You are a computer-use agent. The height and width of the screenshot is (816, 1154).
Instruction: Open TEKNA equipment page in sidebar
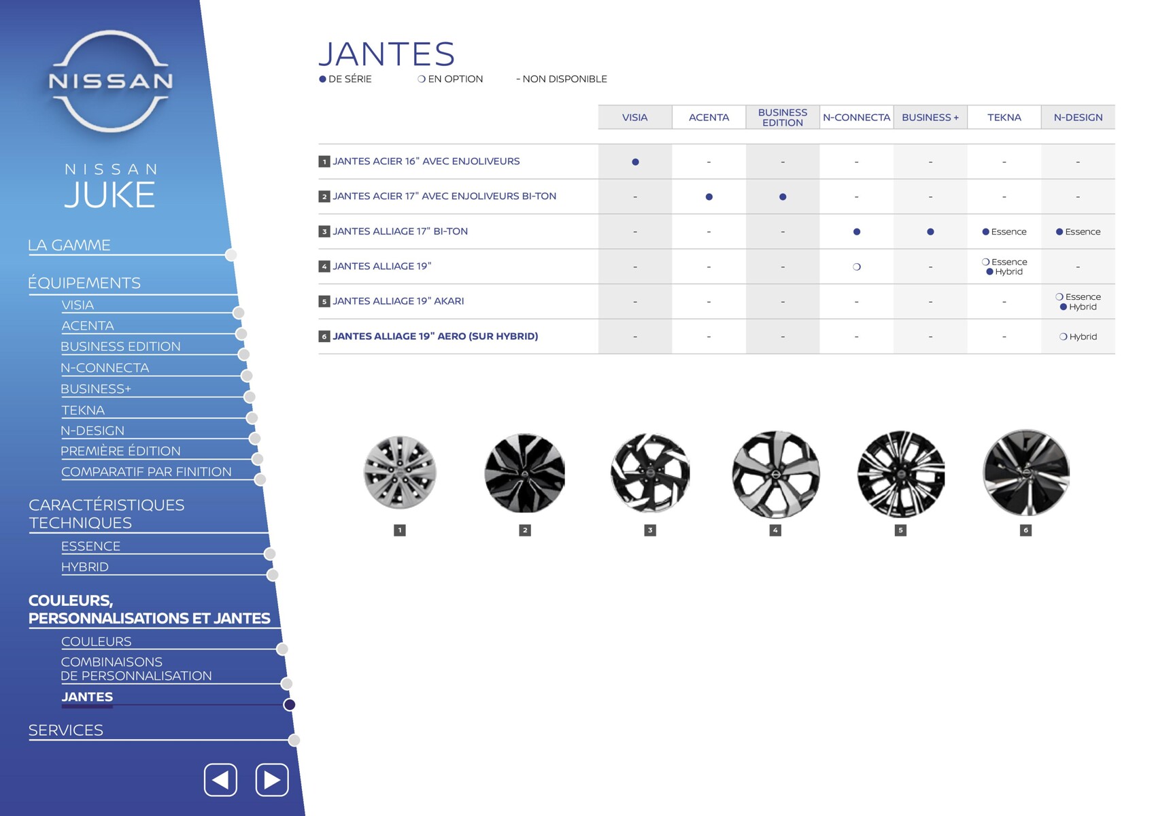click(x=83, y=410)
